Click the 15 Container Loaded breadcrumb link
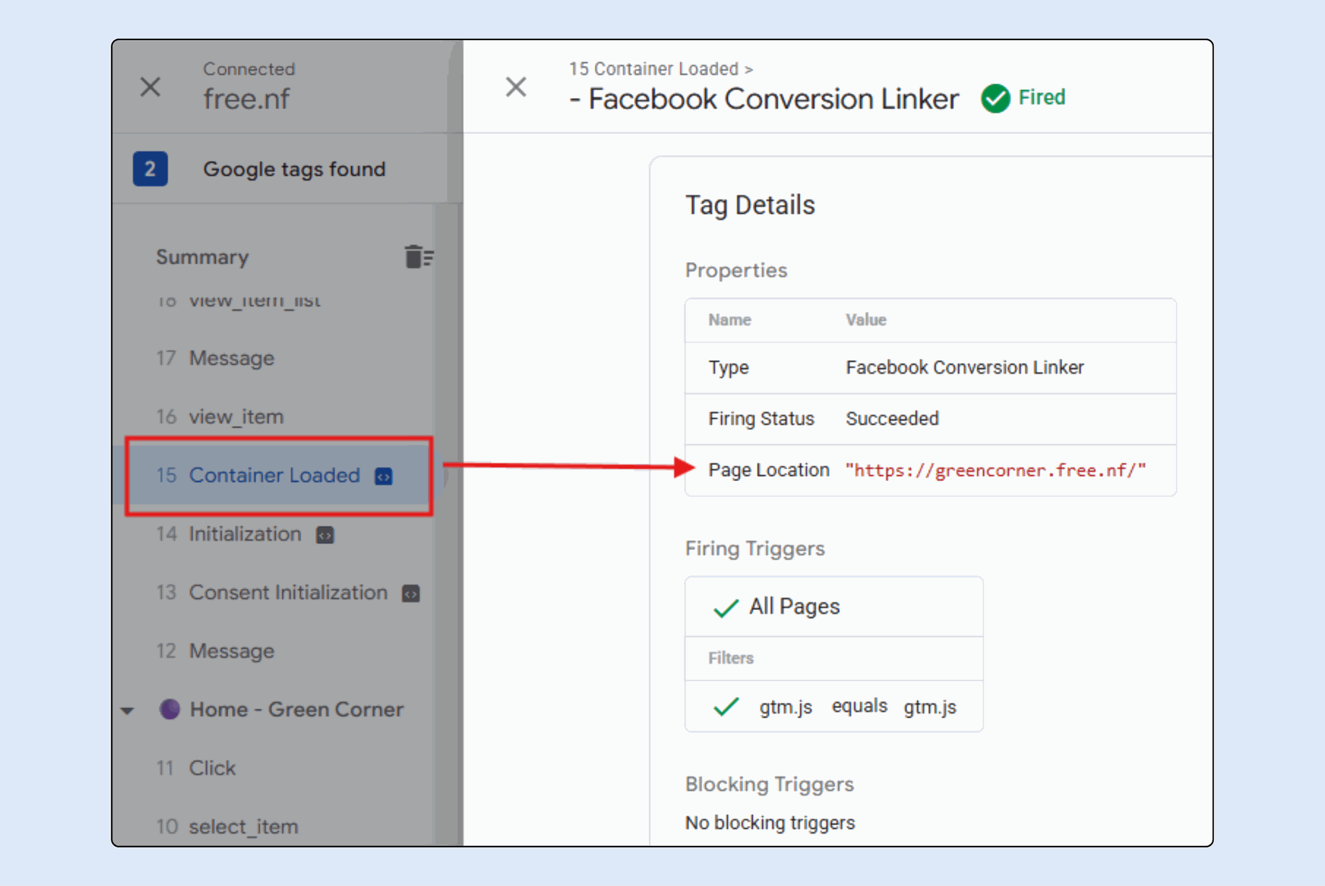This screenshot has width=1325, height=886. [653, 69]
